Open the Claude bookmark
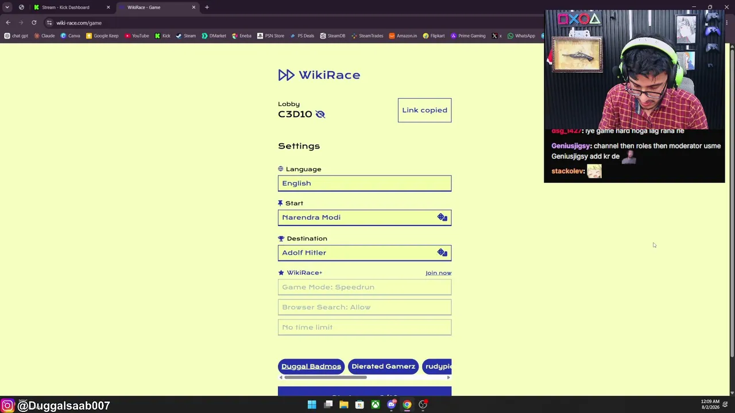 (44, 36)
